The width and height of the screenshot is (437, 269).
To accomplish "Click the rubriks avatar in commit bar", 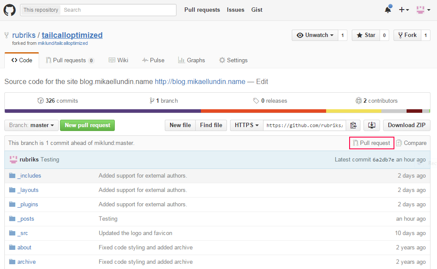I will 13,159.
